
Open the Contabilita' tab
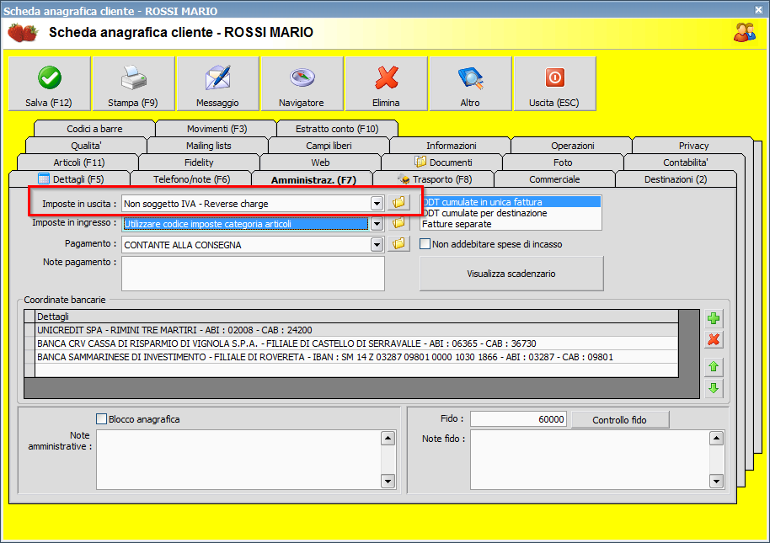click(685, 162)
